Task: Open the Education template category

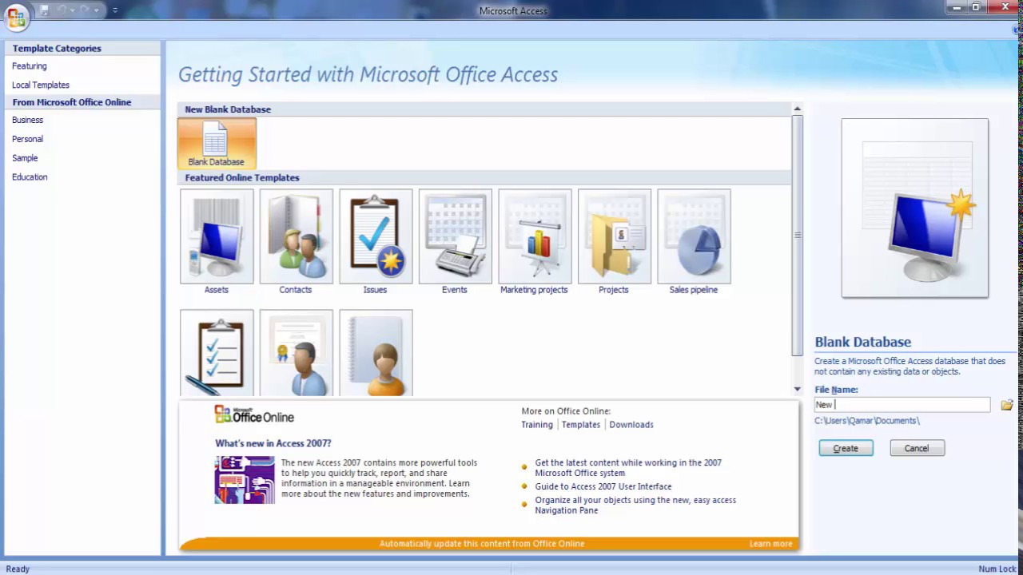Action: pos(30,177)
